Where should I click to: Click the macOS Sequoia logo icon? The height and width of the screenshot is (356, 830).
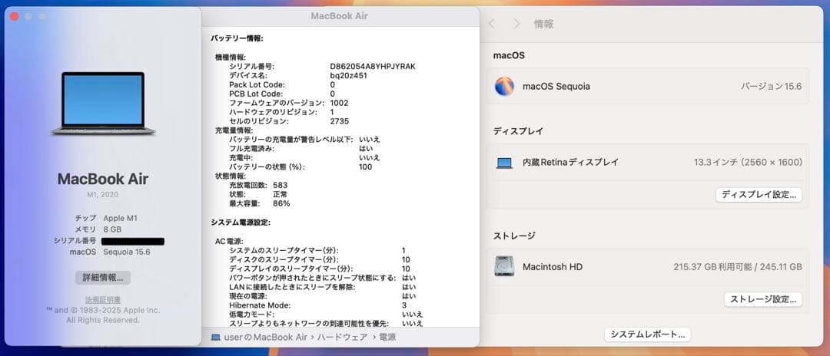point(504,86)
